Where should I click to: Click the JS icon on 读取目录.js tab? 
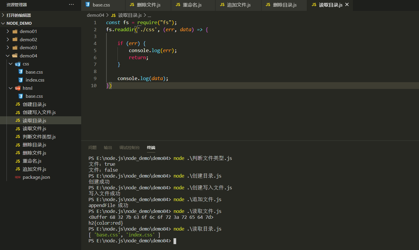pyautogui.click(x=314, y=5)
